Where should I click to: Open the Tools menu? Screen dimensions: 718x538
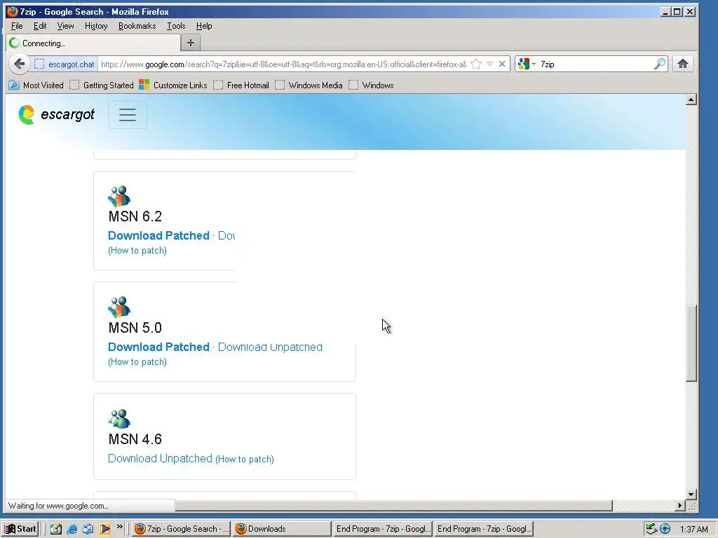point(176,26)
